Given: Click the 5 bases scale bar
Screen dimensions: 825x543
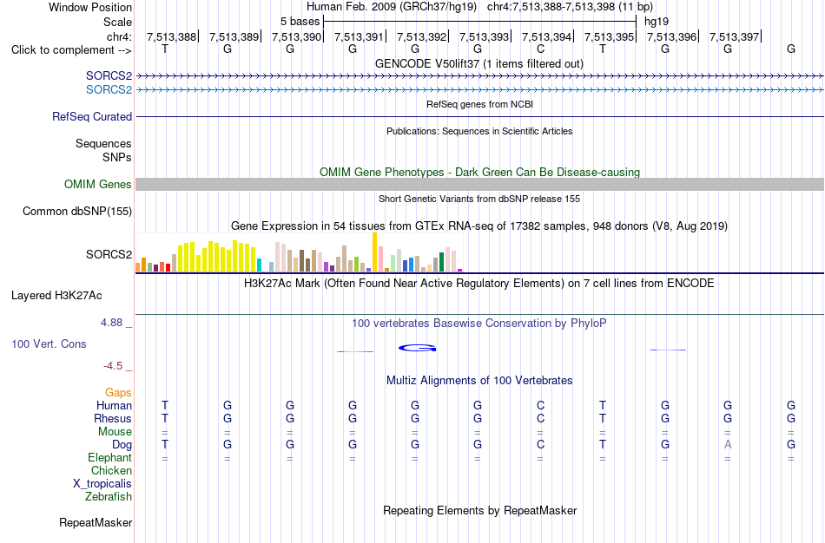Looking at the screenshot, I should [x=480, y=22].
